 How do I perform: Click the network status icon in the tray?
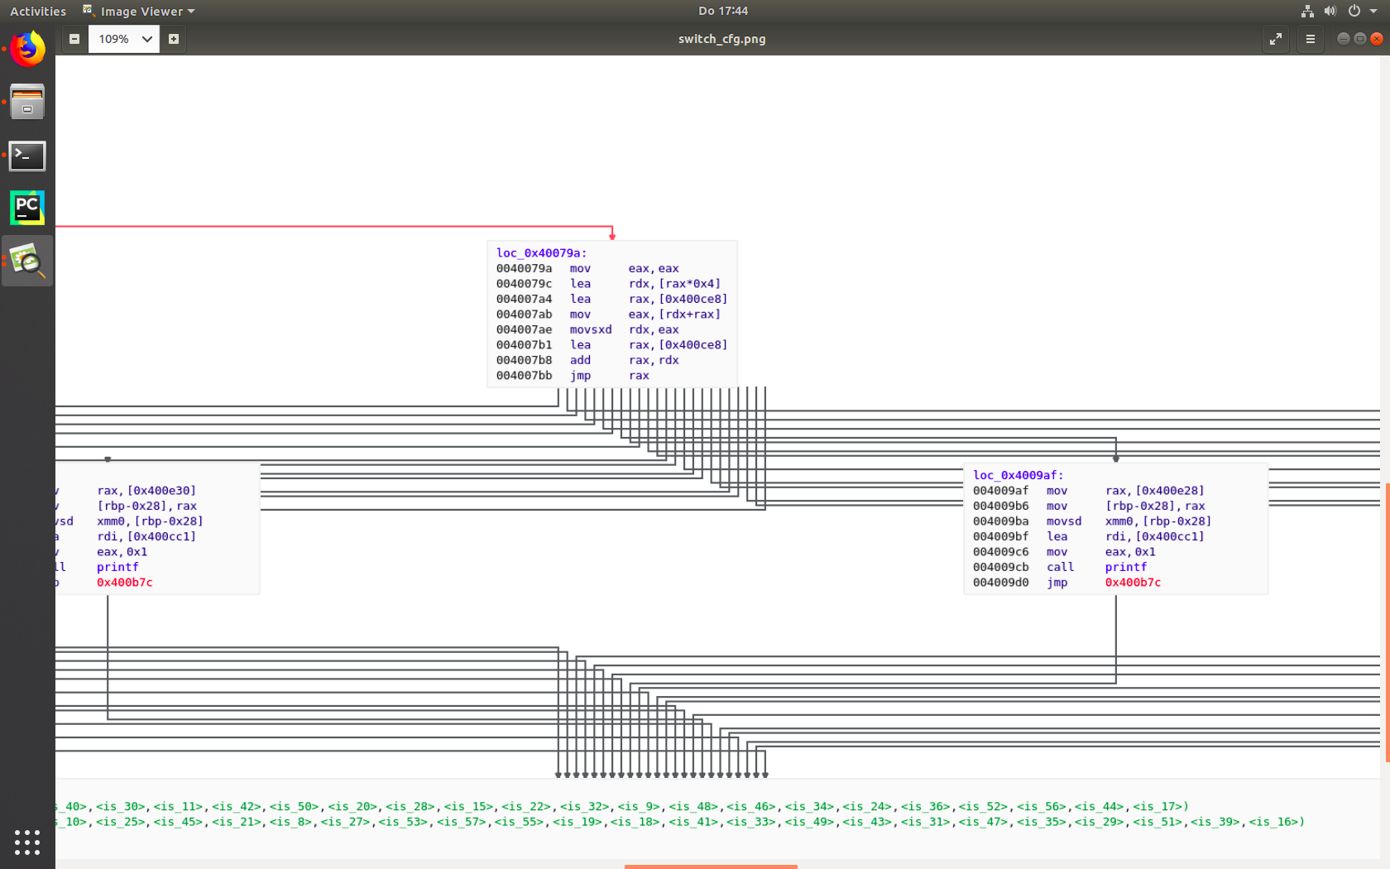point(1307,11)
